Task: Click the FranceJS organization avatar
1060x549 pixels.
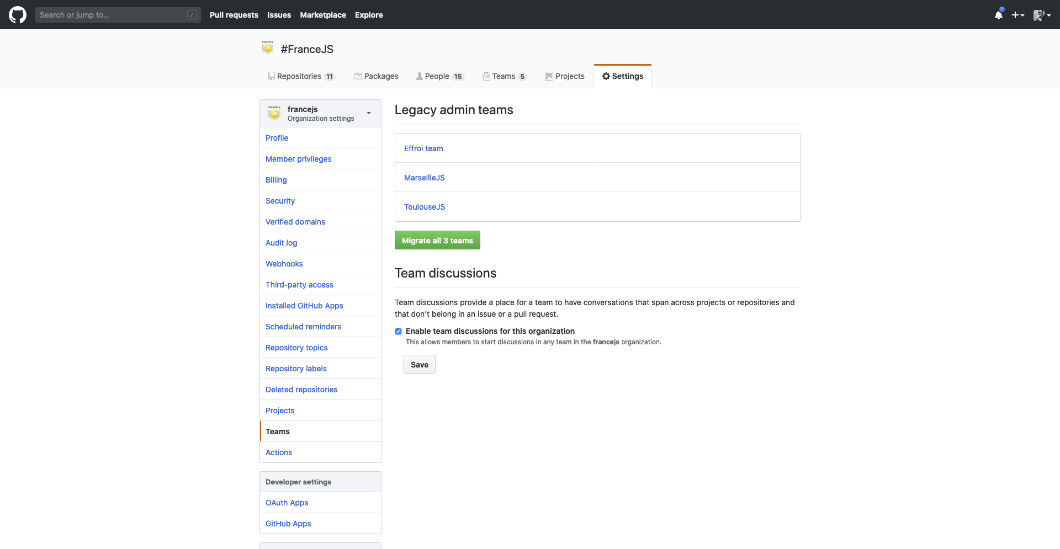Action: (268, 48)
